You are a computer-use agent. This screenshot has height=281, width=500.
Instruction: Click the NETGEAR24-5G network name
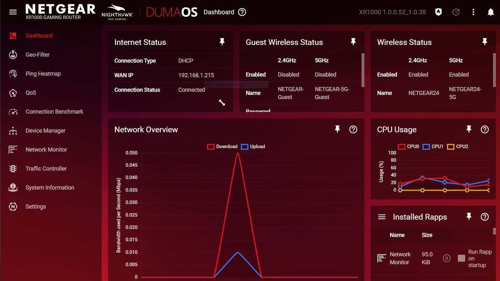coord(465,93)
